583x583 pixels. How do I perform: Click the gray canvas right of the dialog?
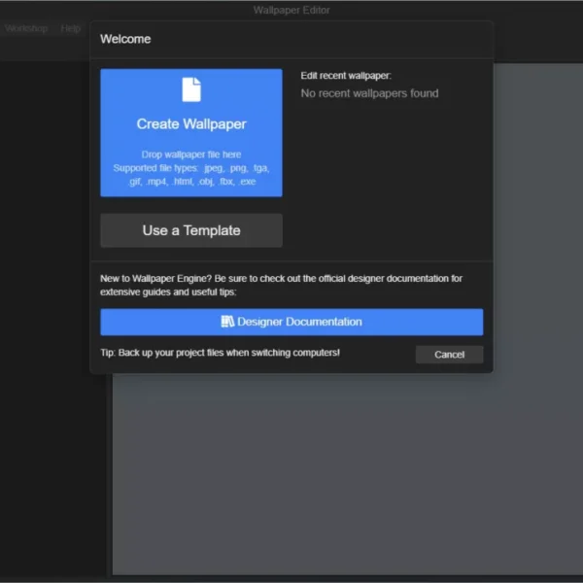[x=534, y=243]
